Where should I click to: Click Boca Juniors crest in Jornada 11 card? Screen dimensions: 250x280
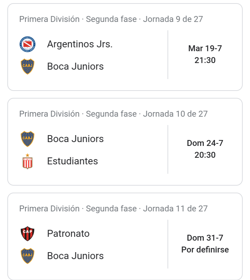tap(27, 256)
